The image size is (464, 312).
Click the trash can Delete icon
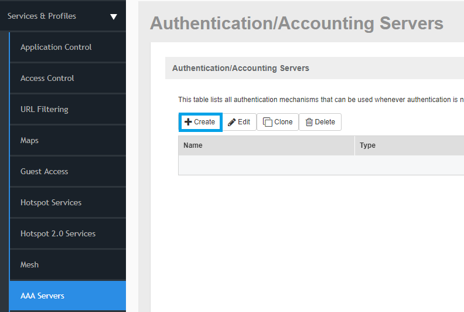tap(309, 122)
